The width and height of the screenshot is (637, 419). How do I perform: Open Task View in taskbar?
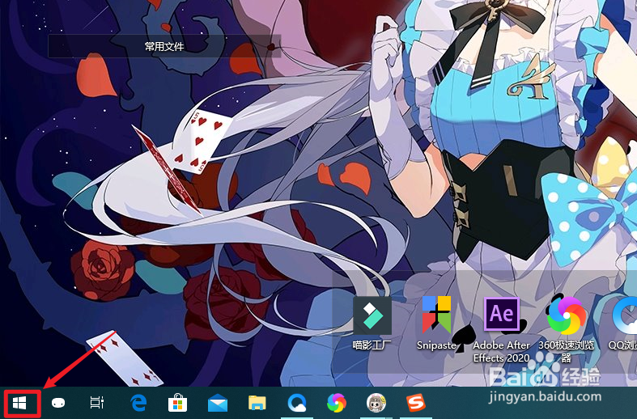click(x=96, y=403)
